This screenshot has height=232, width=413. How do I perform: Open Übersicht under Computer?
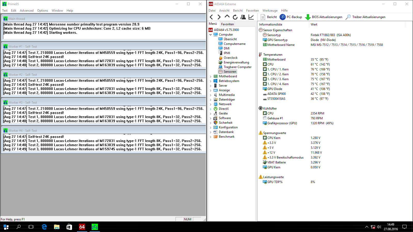click(x=230, y=39)
